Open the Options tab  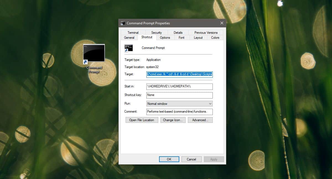[165, 37]
